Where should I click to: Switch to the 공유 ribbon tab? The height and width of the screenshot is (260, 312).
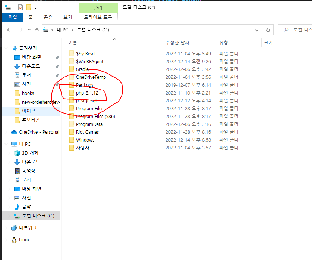pos(48,17)
